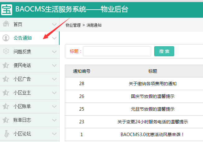
Task: Open the 便民电话 sidebar menu
Action: [30, 66]
